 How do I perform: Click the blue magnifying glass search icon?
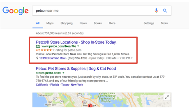(165, 11)
